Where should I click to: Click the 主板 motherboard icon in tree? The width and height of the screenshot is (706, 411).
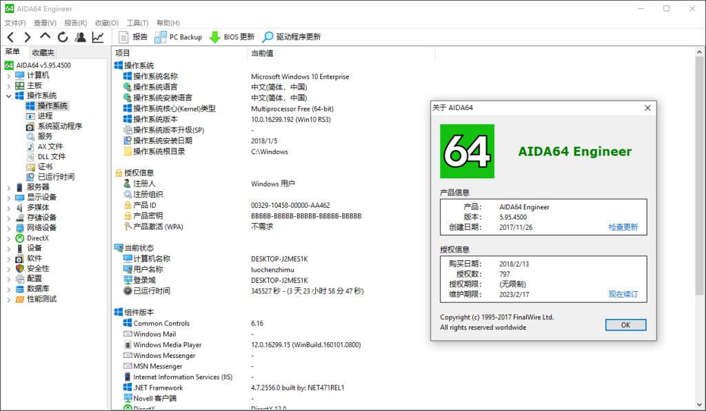(20, 86)
